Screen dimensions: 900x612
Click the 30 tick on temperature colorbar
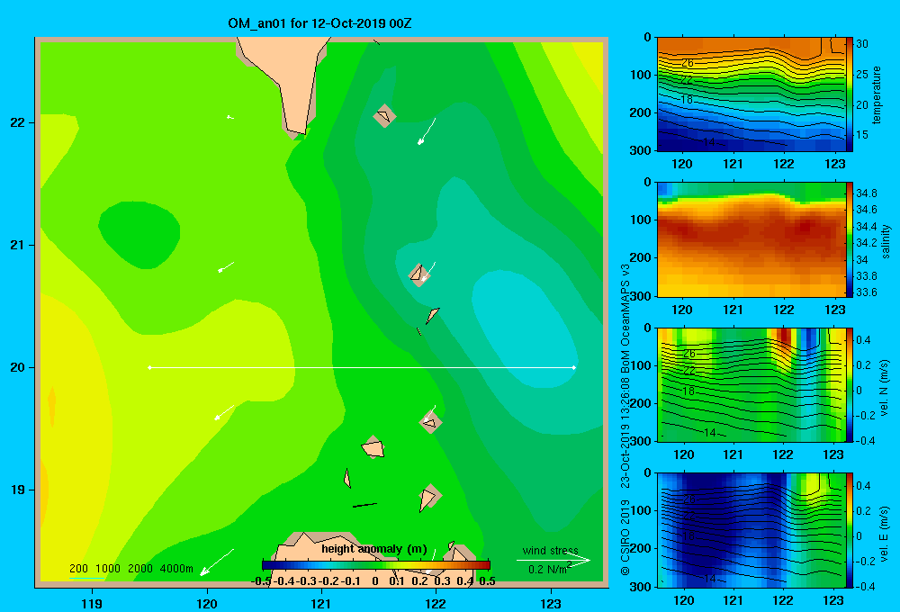pyautogui.click(x=862, y=44)
